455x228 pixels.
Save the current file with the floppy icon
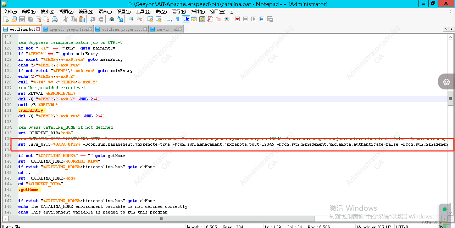point(22,19)
